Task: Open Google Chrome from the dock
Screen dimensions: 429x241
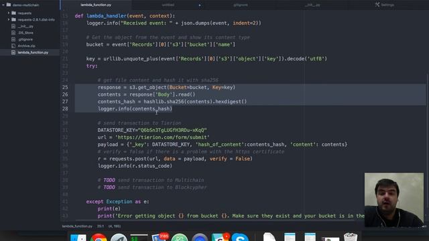Action: pyautogui.click(x=99, y=237)
